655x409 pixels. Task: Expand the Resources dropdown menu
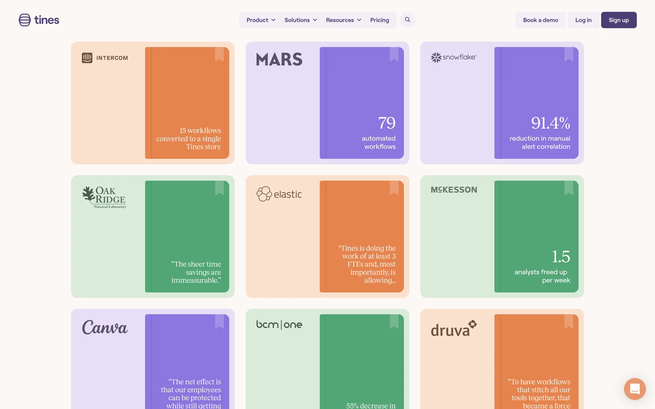343,20
